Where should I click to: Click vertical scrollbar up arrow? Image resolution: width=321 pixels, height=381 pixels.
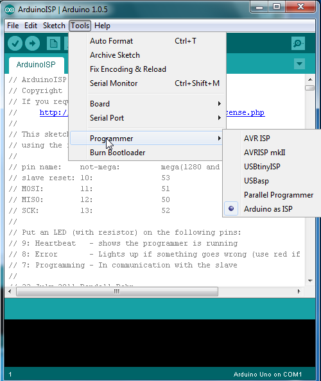310,80
